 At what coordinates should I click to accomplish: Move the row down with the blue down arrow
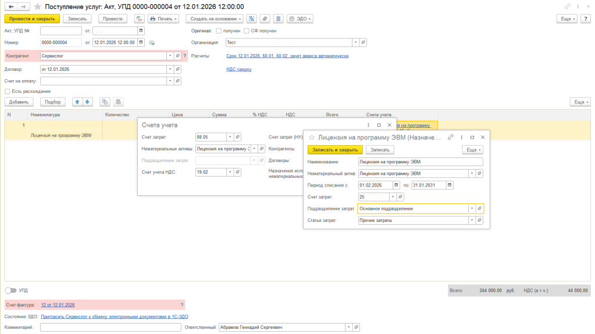tap(87, 102)
